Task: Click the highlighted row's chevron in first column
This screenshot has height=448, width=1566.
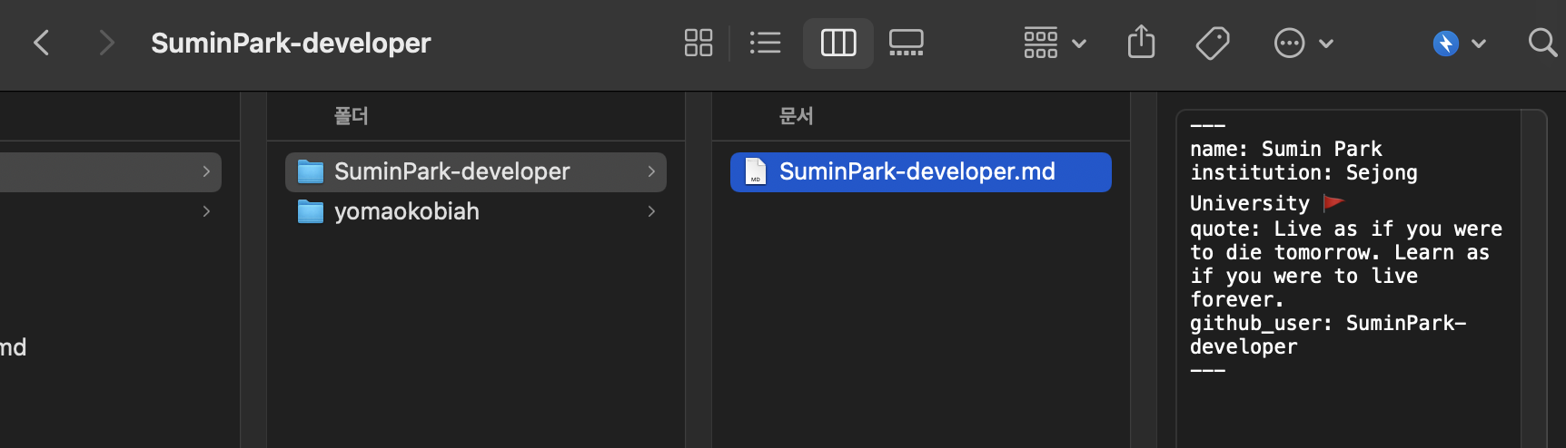Action: [206, 171]
